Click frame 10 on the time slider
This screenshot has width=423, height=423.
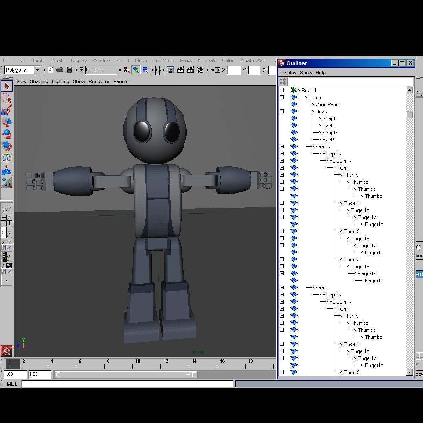click(x=137, y=361)
